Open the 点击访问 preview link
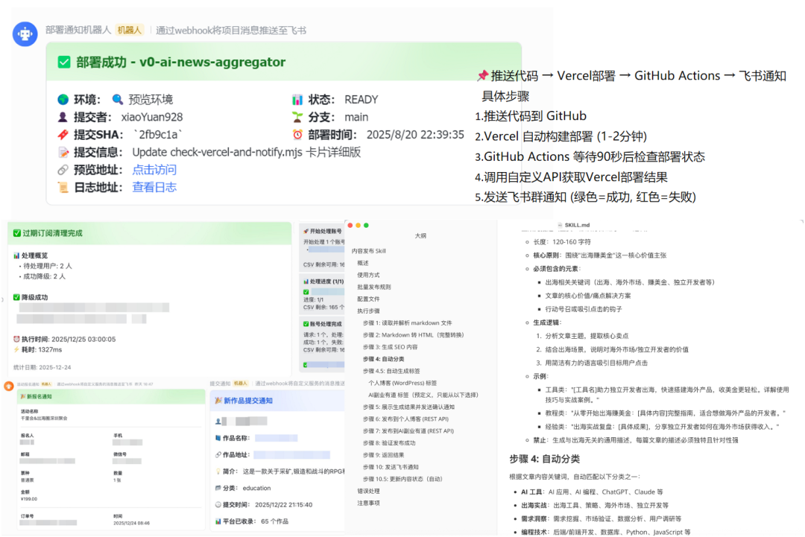This screenshot has width=805, height=537. (x=155, y=170)
